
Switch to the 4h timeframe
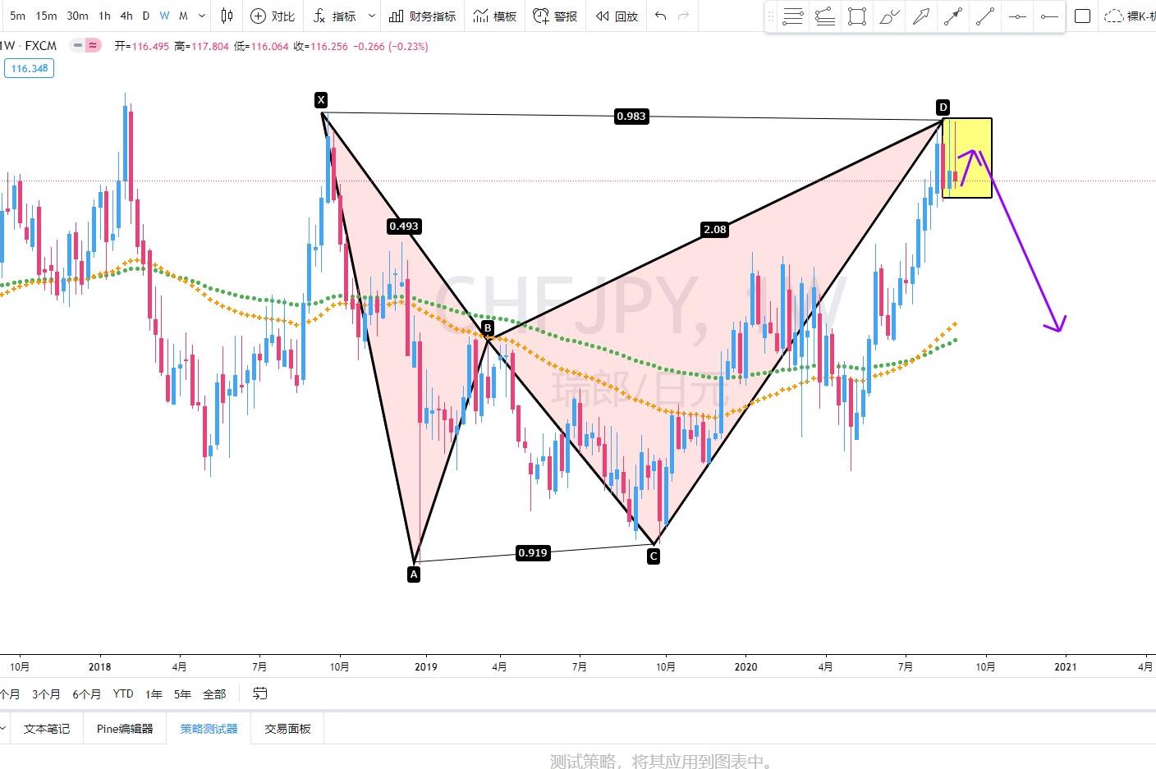126,16
